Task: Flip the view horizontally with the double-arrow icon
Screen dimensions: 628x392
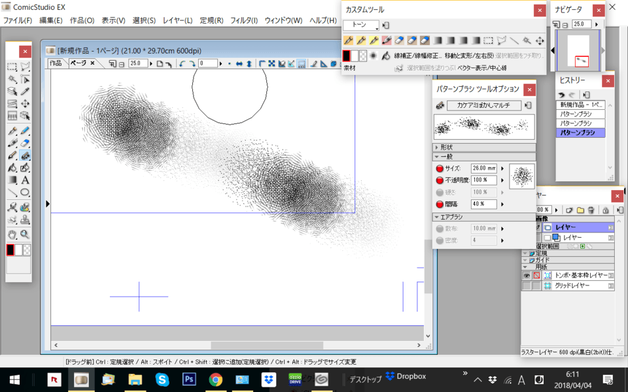Action: pyautogui.click(x=239, y=63)
